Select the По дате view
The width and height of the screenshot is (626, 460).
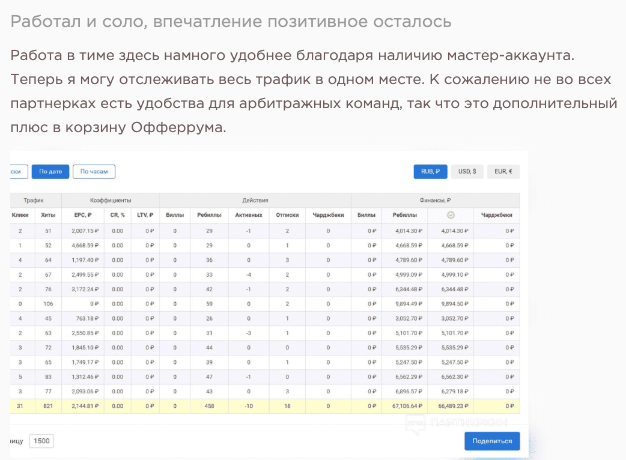[x=50, y=171]
